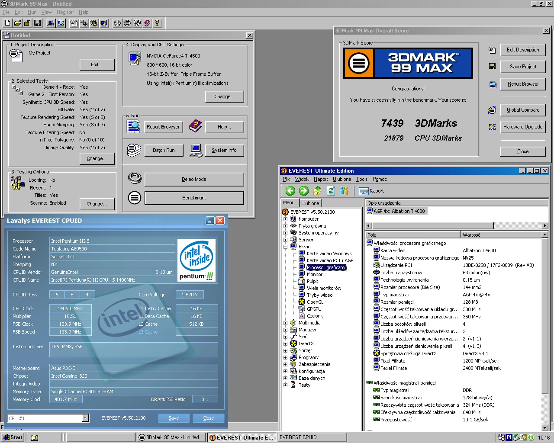Click the green Forward arrow in EVEREST toolbar

tap(304, 191)
